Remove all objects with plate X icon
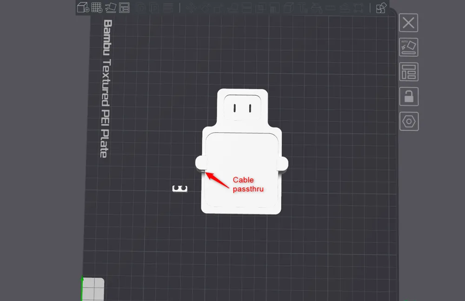The height and width of the screenshot is (301, 465). coord(409,23)
